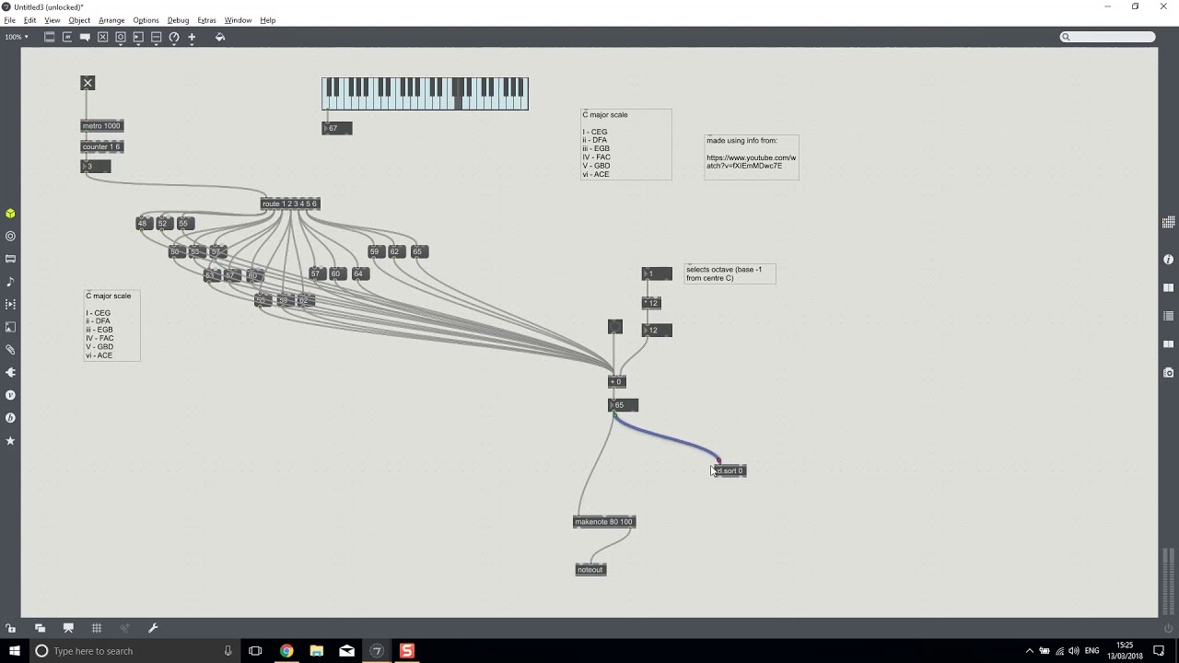Add a message box using the toolbar
This screenshot has height=663, width=1179.
[x=67, y=37]
